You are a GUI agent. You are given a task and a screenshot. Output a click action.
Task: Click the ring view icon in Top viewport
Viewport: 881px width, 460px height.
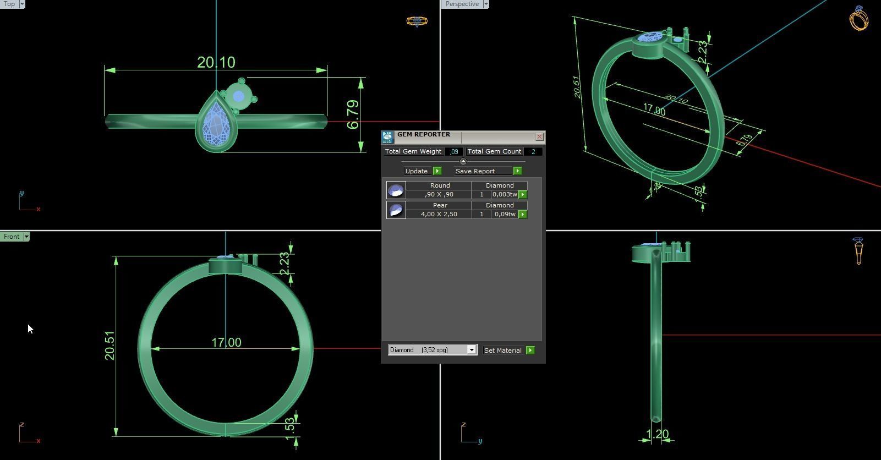click(417, 21)
